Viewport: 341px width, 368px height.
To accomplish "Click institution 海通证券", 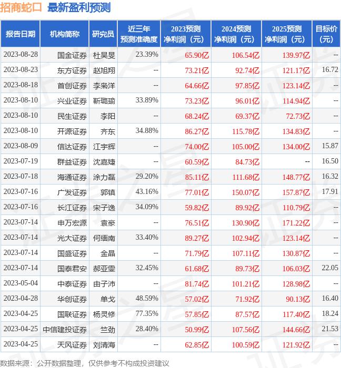I will (x=72, y=178).
